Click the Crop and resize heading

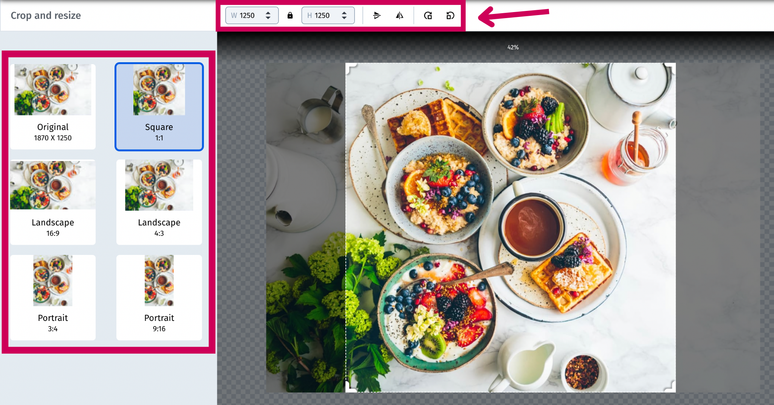click(x=46, y=15)
